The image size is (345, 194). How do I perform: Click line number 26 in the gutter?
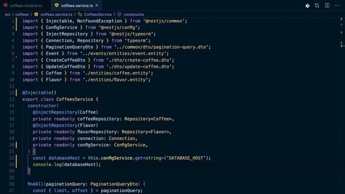(x=12, y=184)
